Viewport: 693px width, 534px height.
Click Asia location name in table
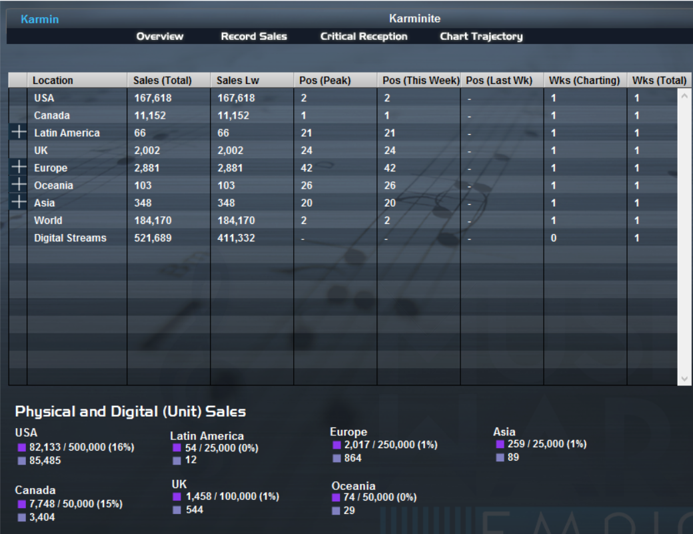(x=45, y=203)
